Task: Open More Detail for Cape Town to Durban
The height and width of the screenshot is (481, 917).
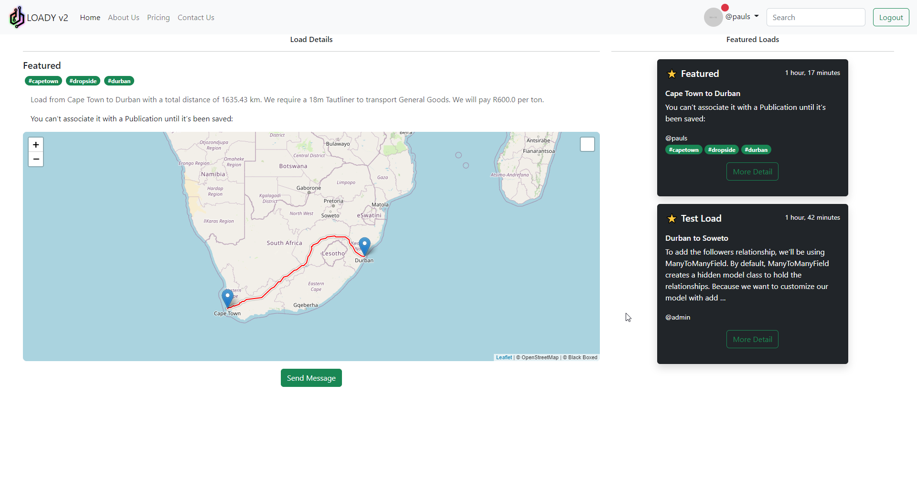Action: (x=752, y=172)
